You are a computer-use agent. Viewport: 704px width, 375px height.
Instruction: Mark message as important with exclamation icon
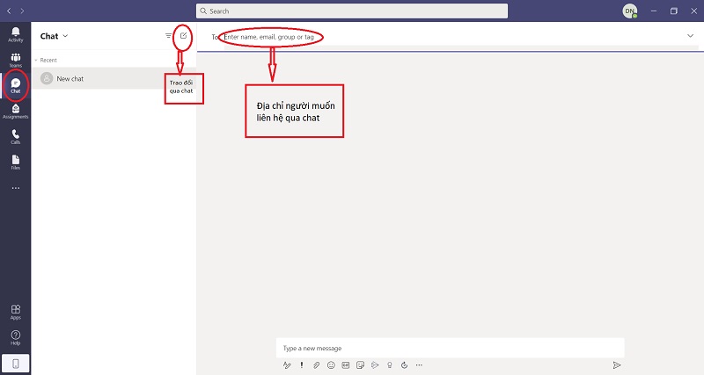click(302, 364)
